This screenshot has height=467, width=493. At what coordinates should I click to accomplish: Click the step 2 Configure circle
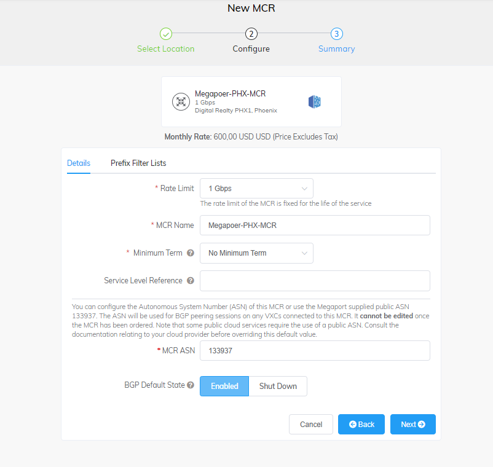coord(251,34)
